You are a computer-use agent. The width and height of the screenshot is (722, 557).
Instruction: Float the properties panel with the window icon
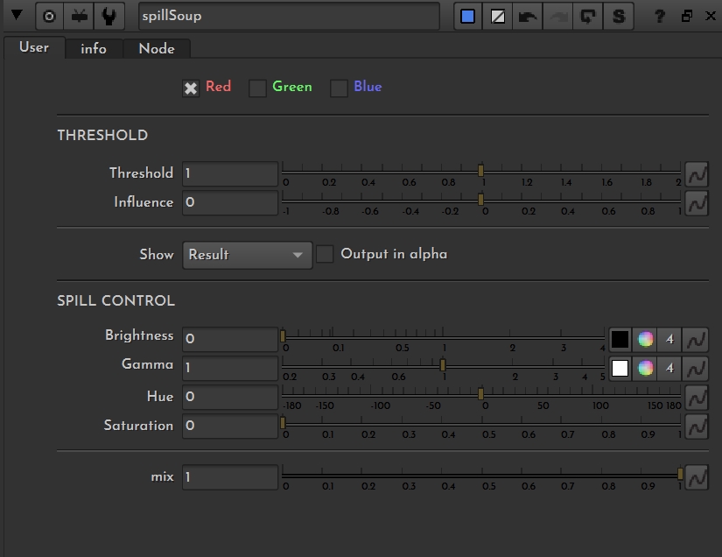686,16
